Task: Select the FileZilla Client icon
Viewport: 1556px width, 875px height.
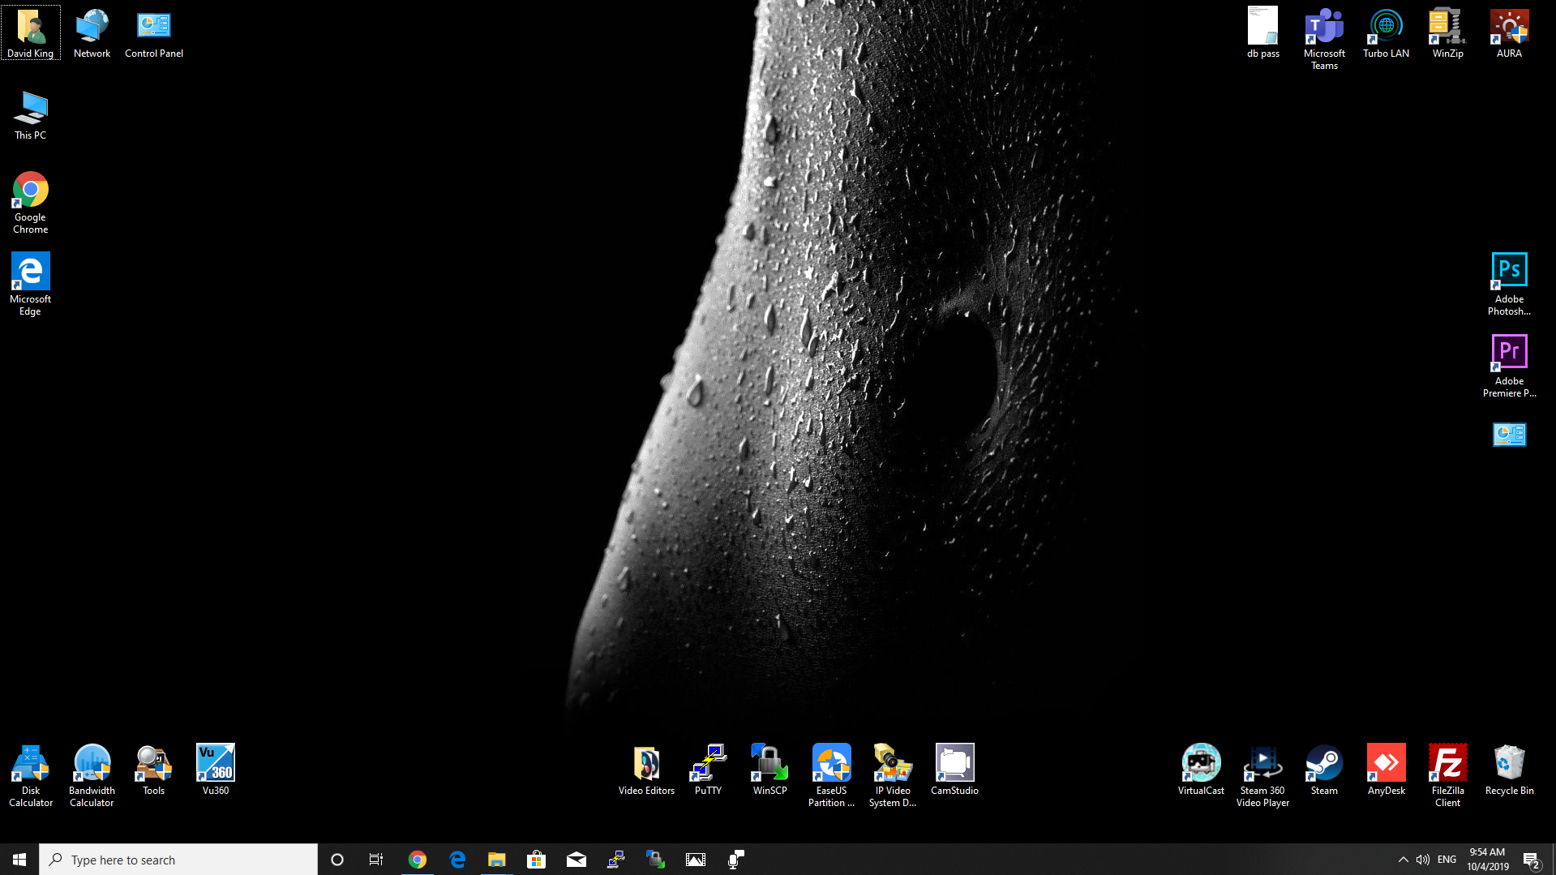Action: tap(1447, 774)
